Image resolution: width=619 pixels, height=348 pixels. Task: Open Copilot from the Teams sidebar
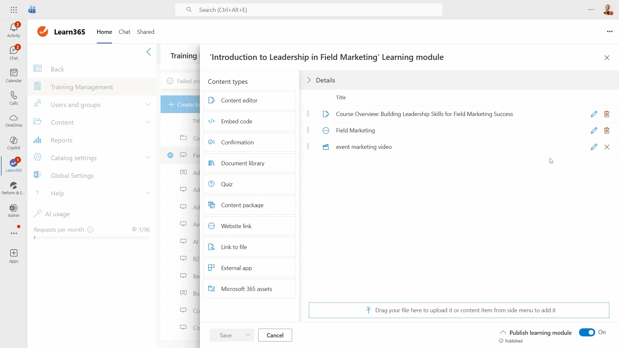pyautogui.click(x=14, y=143)
